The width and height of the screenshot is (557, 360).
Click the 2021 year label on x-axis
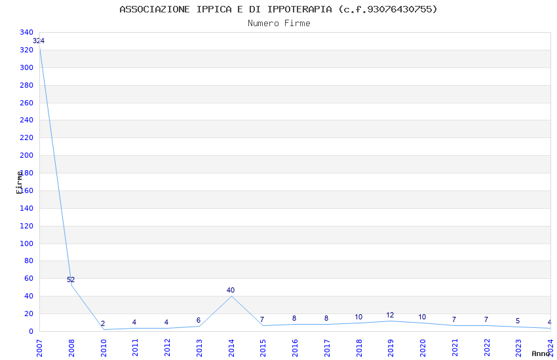tap(455, 348)
